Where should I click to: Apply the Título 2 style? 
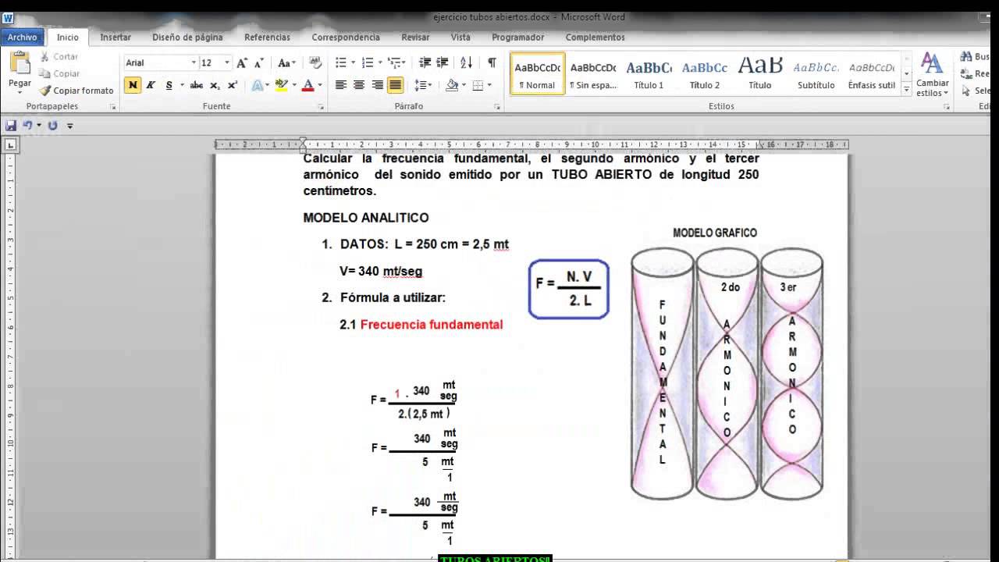click(704, 73)
